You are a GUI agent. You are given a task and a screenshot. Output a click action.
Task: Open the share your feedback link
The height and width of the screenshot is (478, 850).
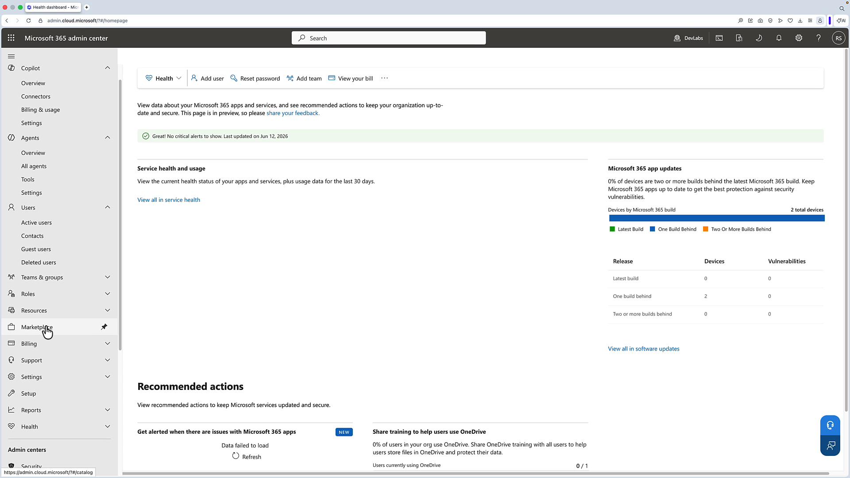pos(293,113)
